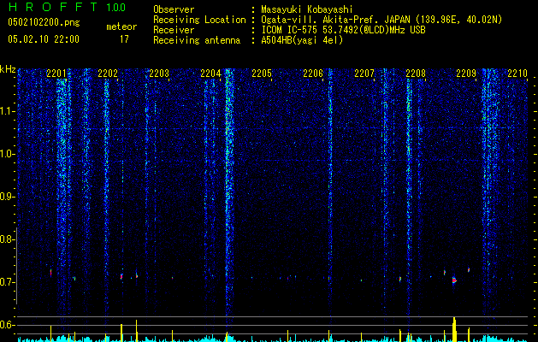
Task: Click the 'meteor' label
Action: pyautogui.click(x=121, y=27)
